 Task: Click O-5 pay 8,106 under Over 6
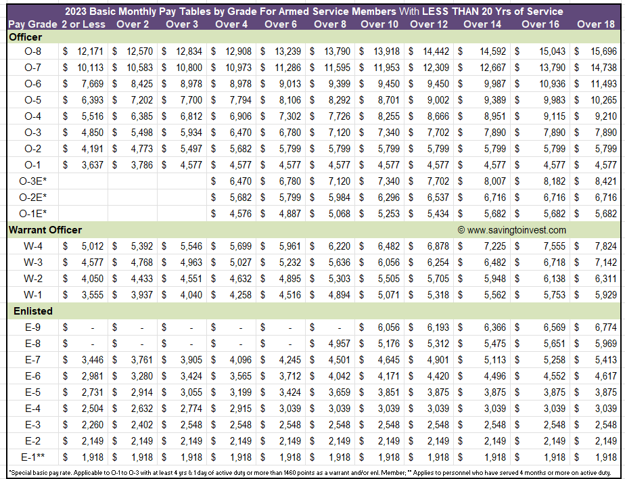pyautogui.click(x=290, y=100)
